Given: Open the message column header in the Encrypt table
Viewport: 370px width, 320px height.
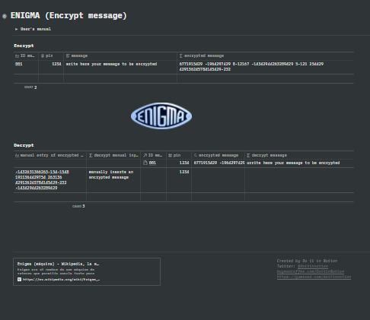Looking at the screenshot, I should (120, 55).
